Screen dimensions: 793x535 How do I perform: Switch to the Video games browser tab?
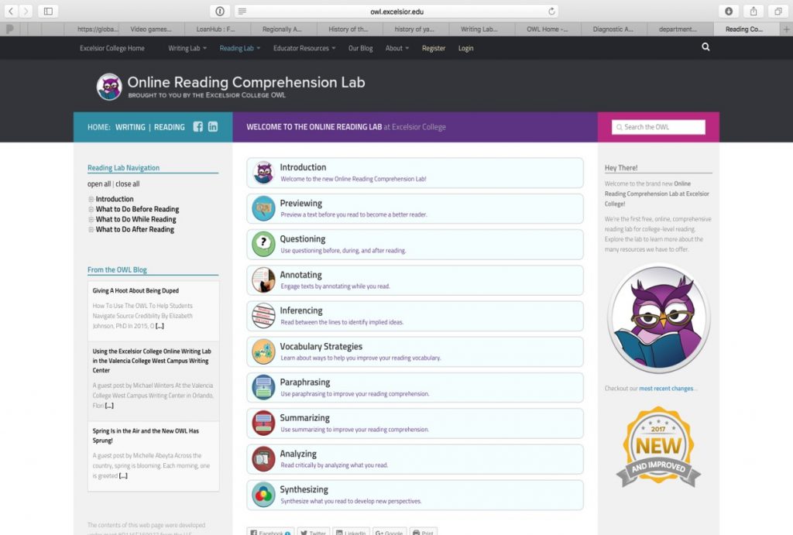(151, 29)
